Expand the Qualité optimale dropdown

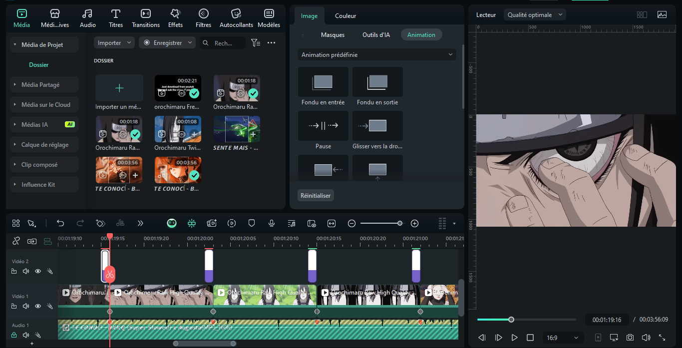(535, 15)
